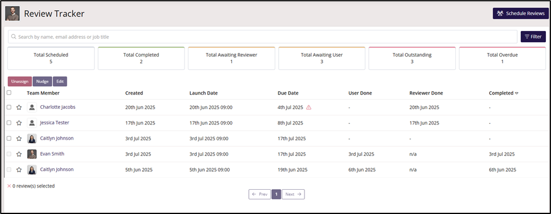This screenshot has width=551, height=214.
Task: Click the overdue warning triangle on 4th Jul 2025
Action: (308, 108)
